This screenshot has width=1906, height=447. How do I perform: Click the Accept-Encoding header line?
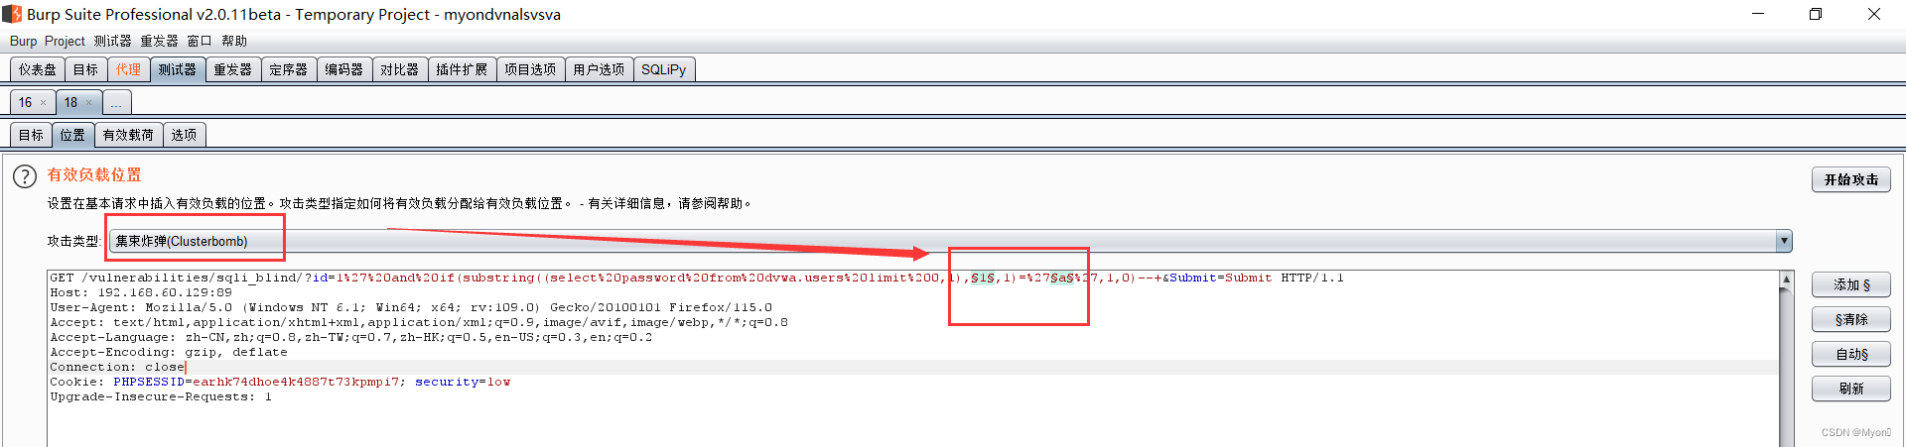[x=168, y=352]
